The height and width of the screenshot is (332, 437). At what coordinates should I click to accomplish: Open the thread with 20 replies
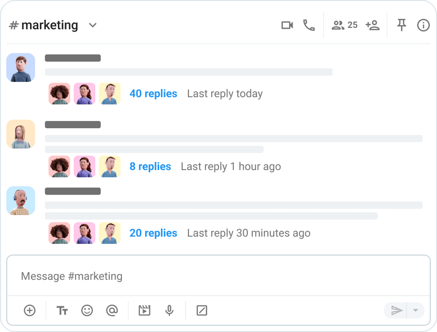tap(153, 233)
